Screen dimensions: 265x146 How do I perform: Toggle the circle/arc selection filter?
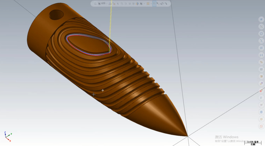[x=261, y=34]
